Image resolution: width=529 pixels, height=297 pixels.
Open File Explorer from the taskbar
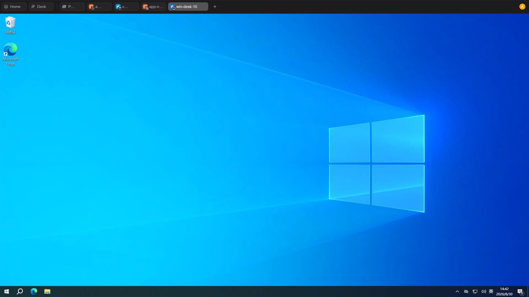47,291
